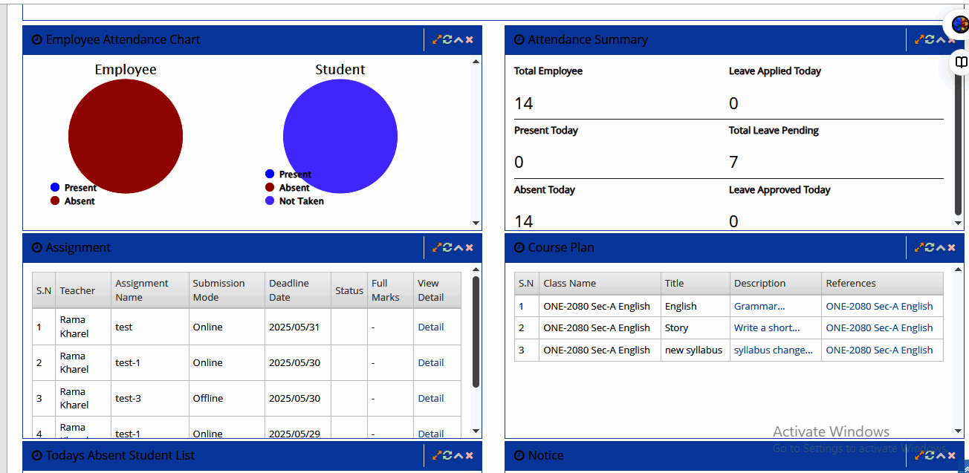The width and height of the screenshot is (969, 473).
Task: Click References column header in Course Plan
Action: (x=882, y=284)
